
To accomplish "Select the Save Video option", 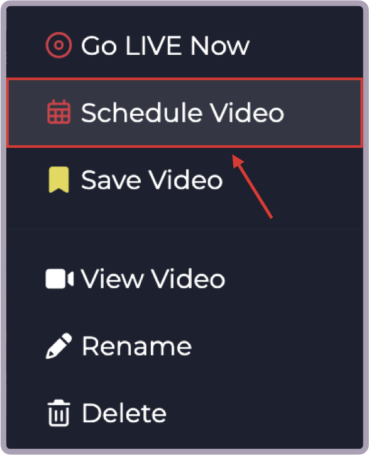I will [x=185, y=180].
